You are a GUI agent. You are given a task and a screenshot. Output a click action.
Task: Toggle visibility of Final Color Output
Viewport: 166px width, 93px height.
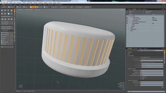127,19
